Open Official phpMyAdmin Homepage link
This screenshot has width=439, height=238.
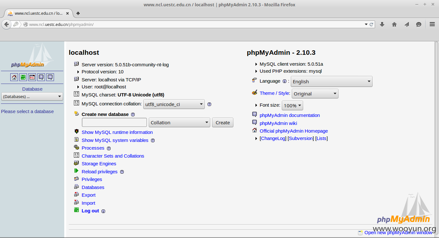[x=294, y=131]
